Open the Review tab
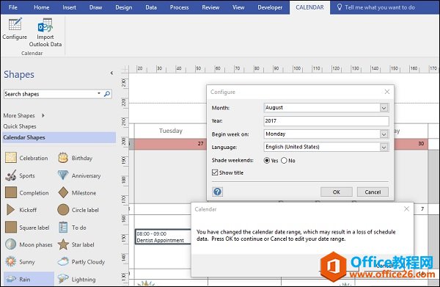 pos(210,7)
